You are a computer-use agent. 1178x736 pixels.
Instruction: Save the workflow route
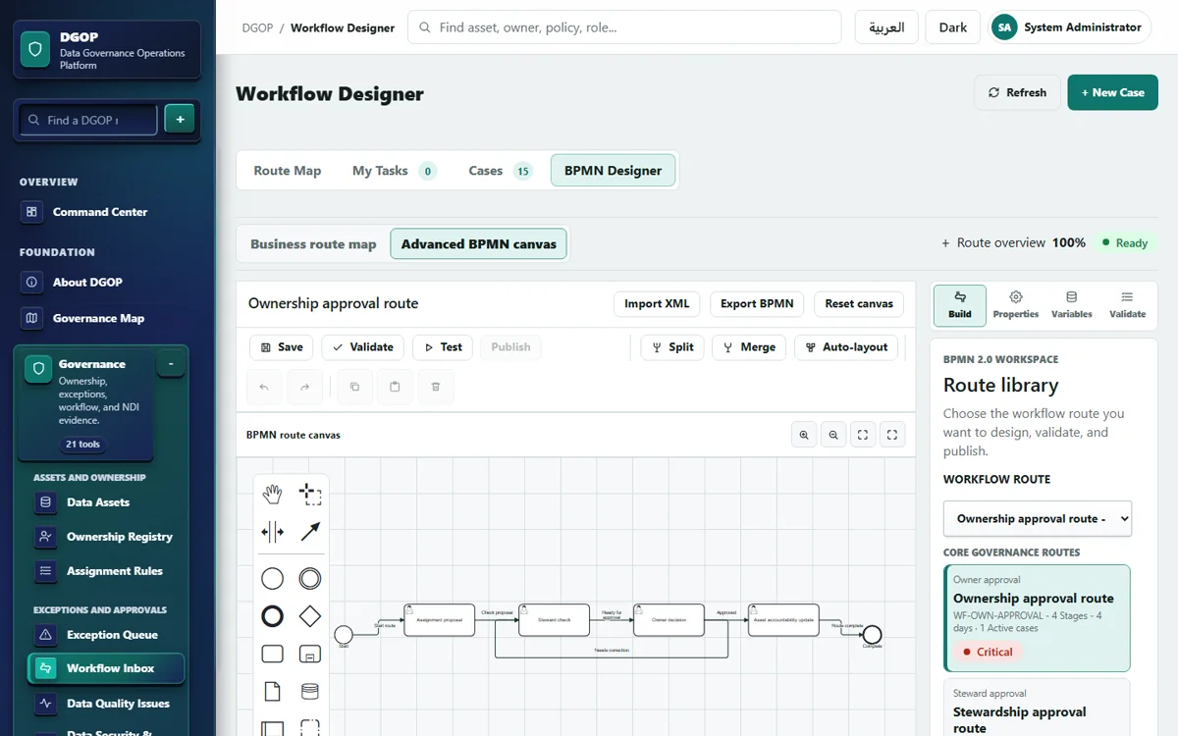281,347
